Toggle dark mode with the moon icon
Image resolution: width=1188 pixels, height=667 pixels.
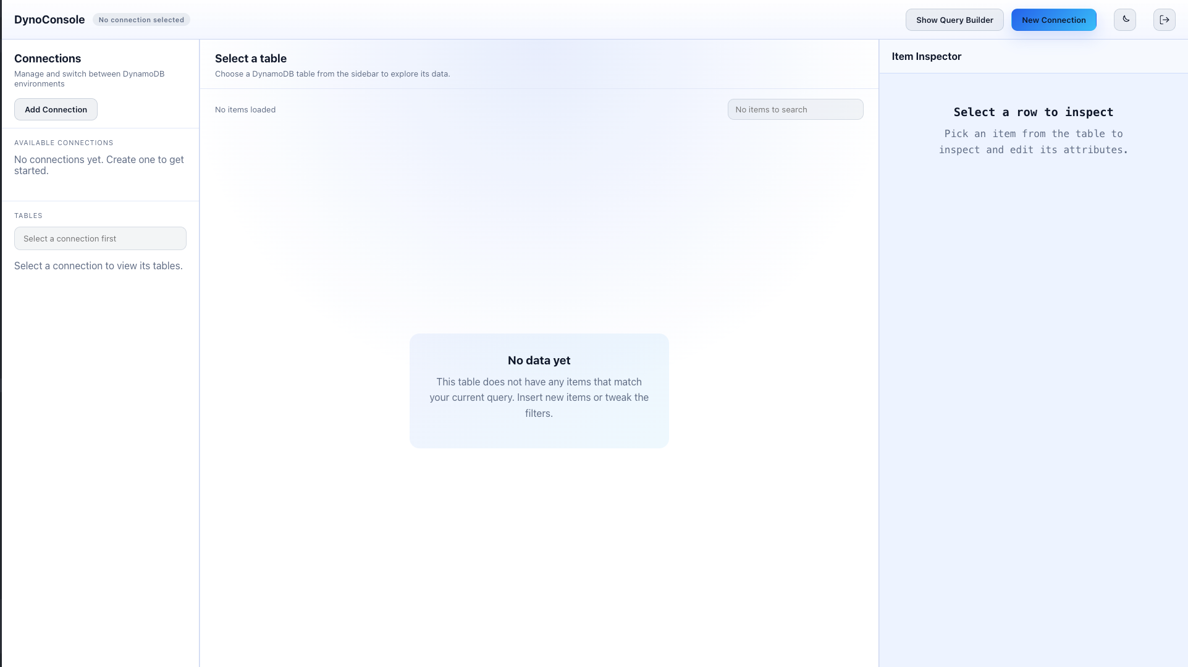pos(1125,20)
